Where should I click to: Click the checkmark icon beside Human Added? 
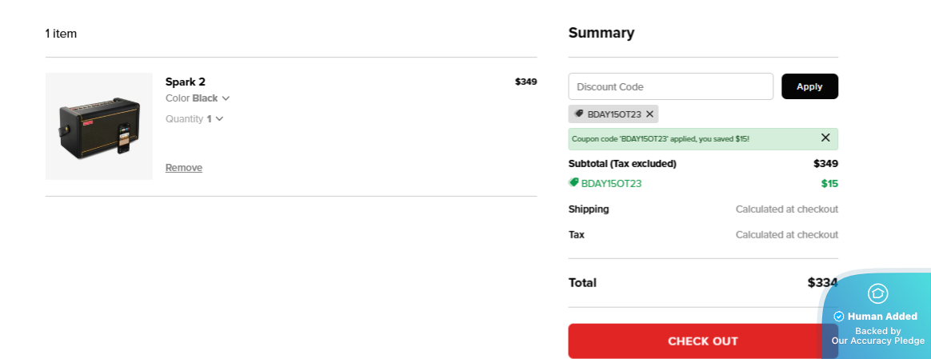[839, 317]
